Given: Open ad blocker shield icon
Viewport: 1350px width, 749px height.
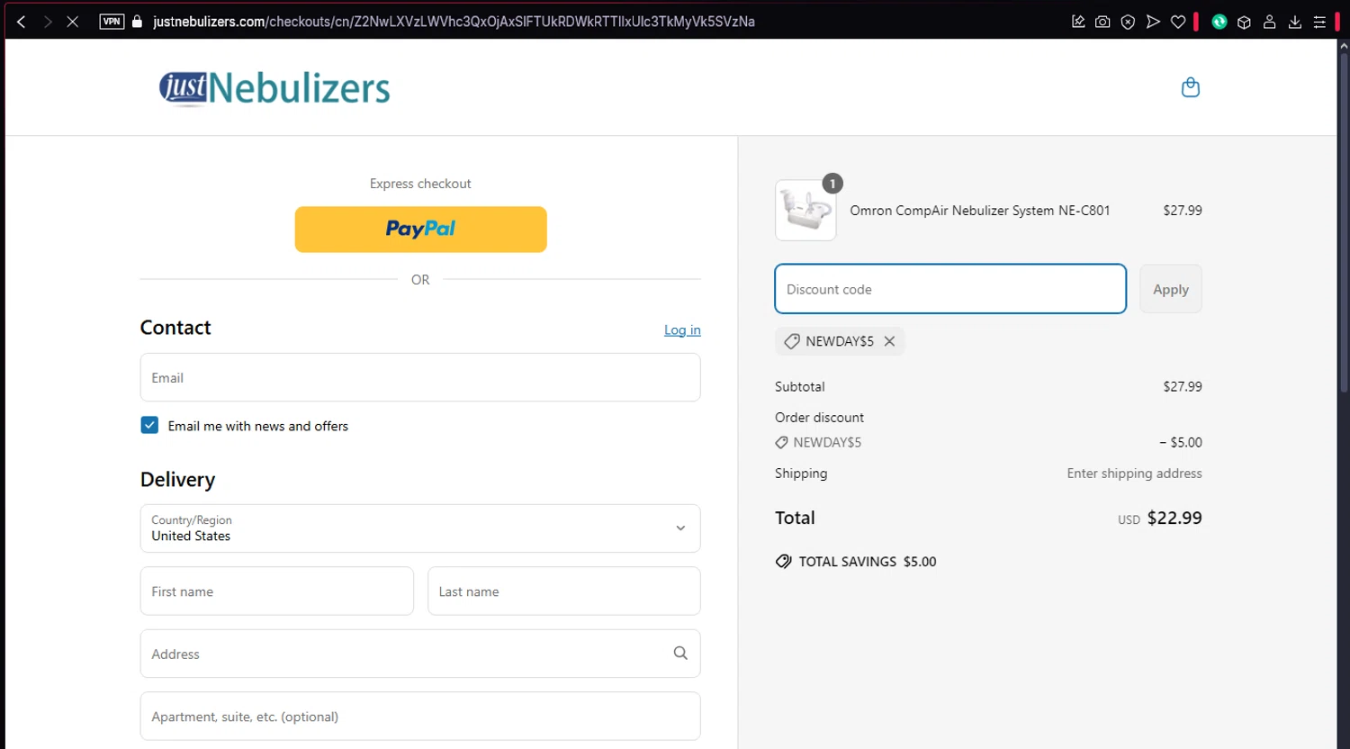Looking at the screenshot, I should click(1128, 22).
